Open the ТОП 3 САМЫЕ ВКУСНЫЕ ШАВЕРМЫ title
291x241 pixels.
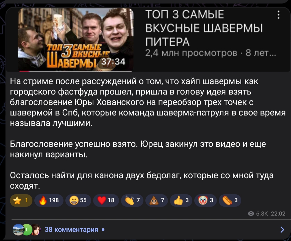click(x=204, y=28)
